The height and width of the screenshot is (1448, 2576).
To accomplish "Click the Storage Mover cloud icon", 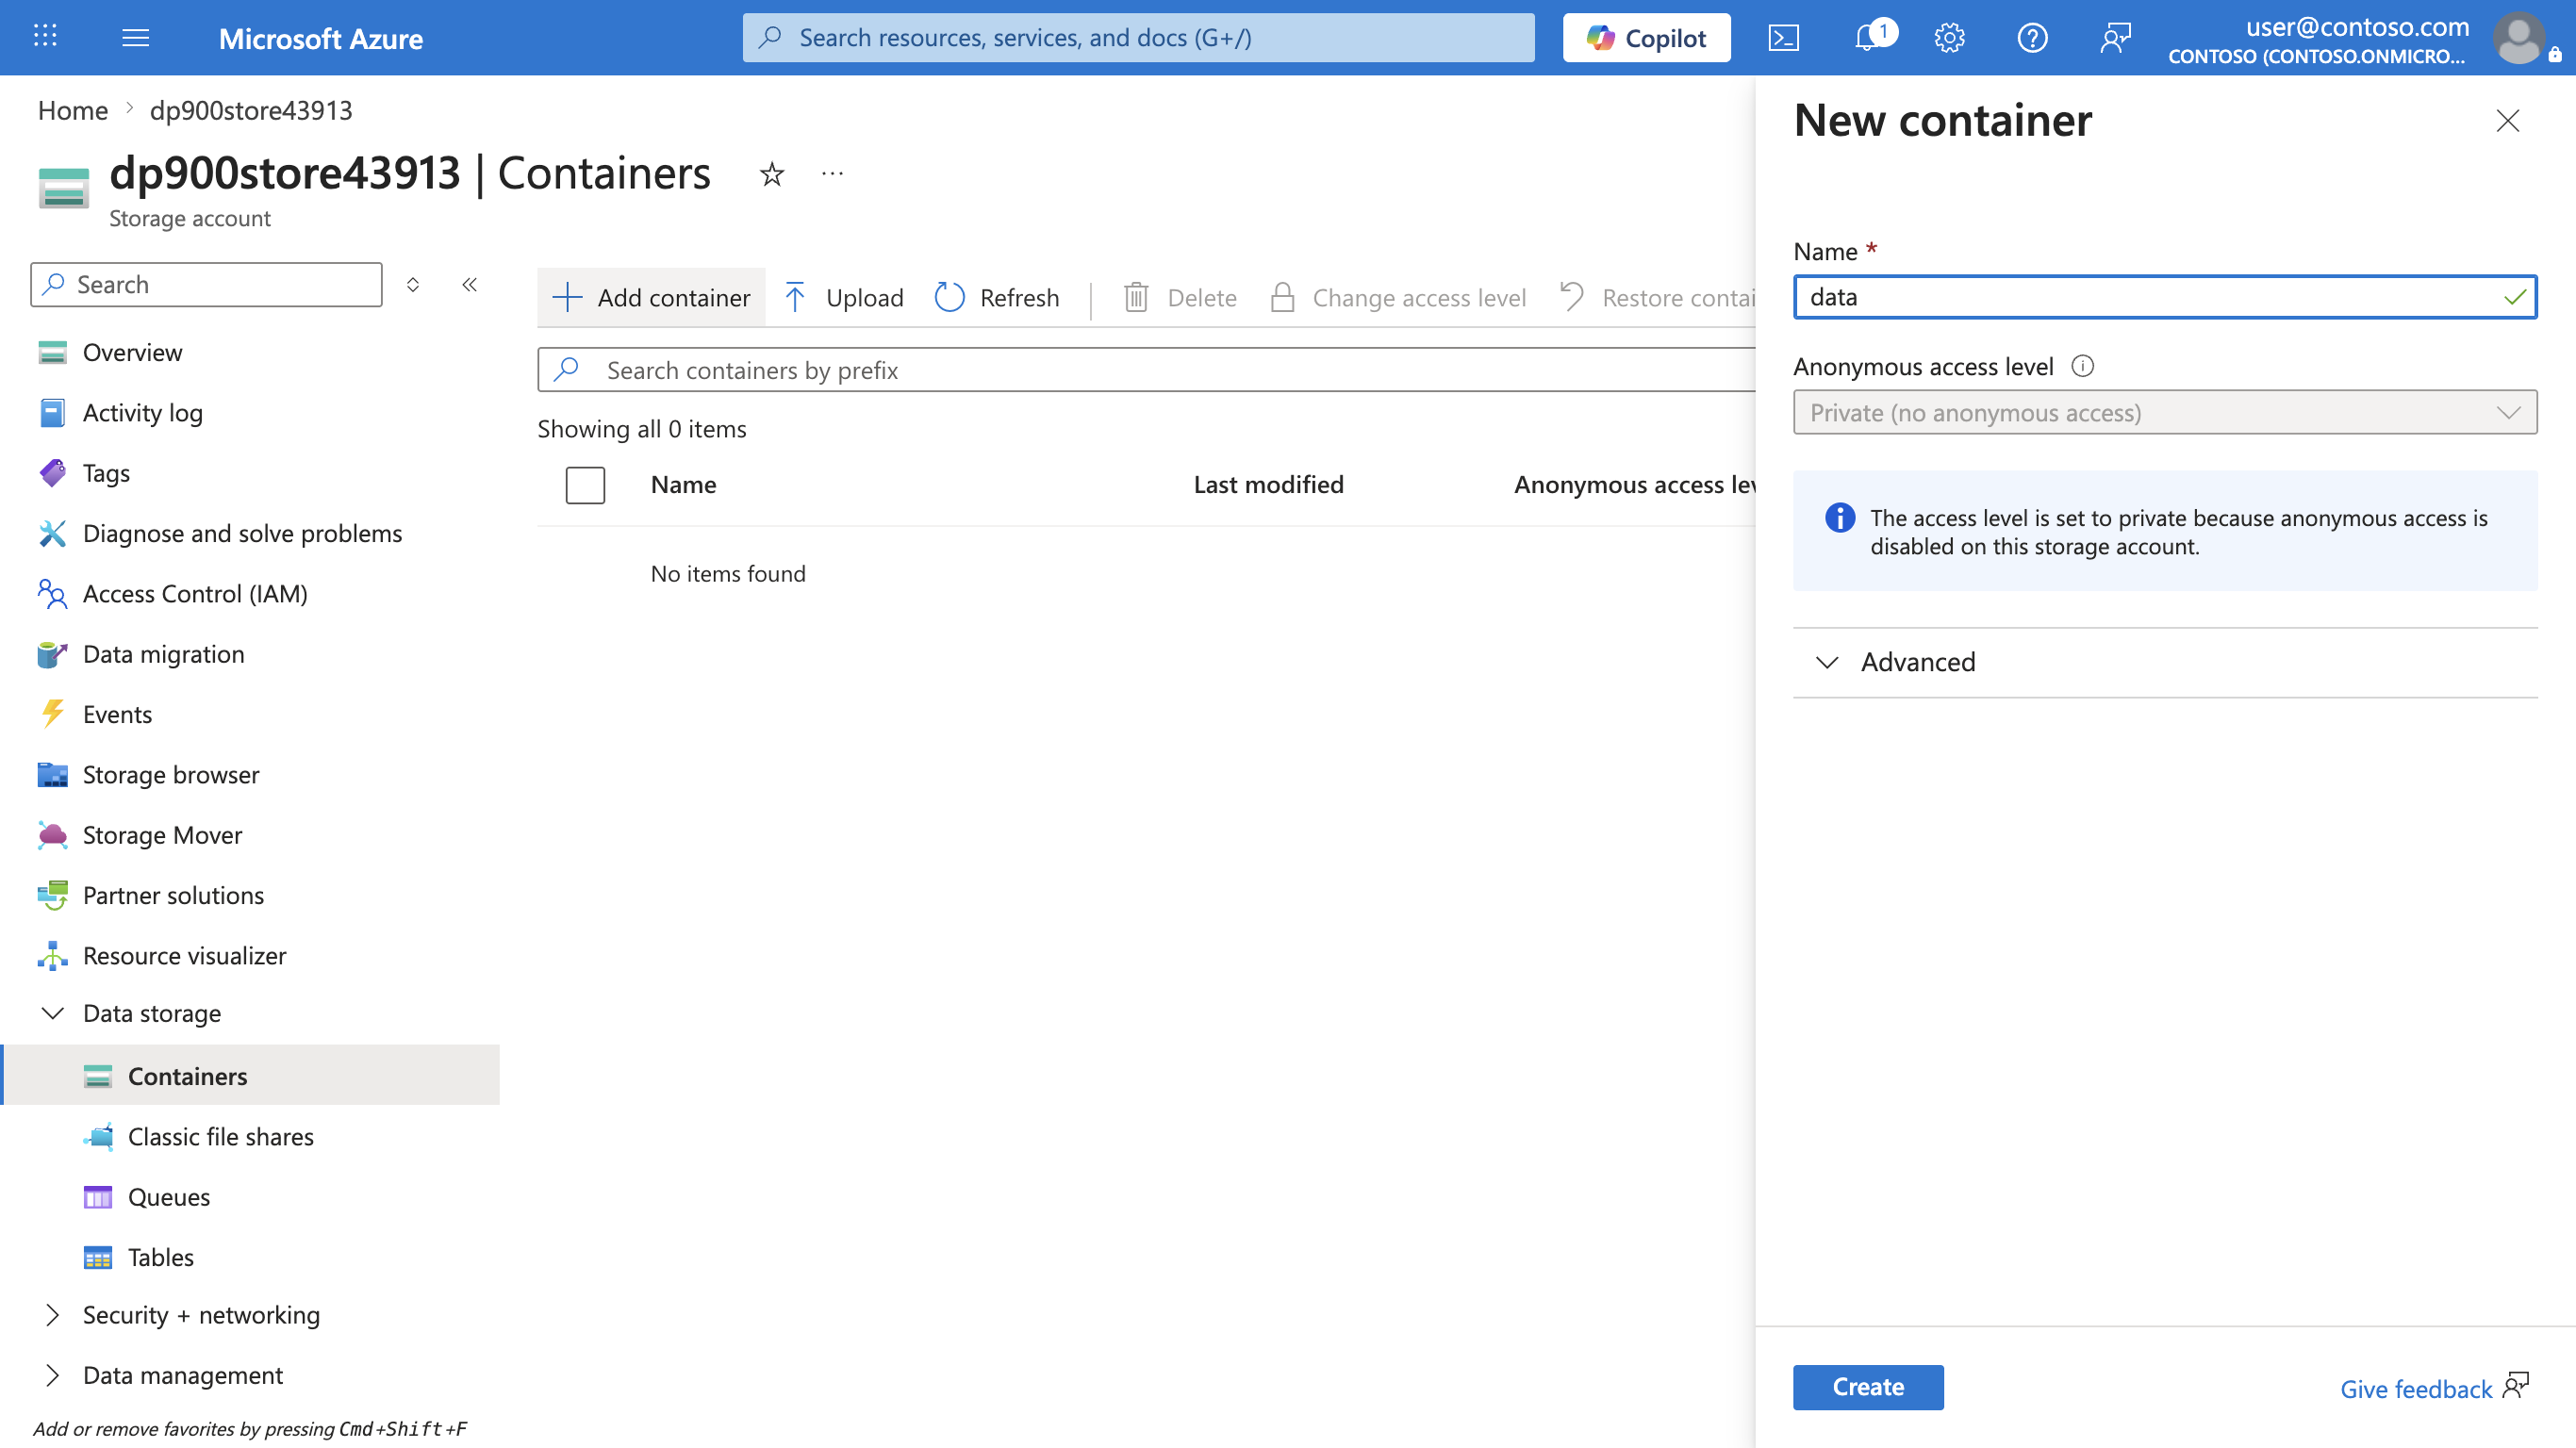I will pyautogui.click(x=52, y=835).
